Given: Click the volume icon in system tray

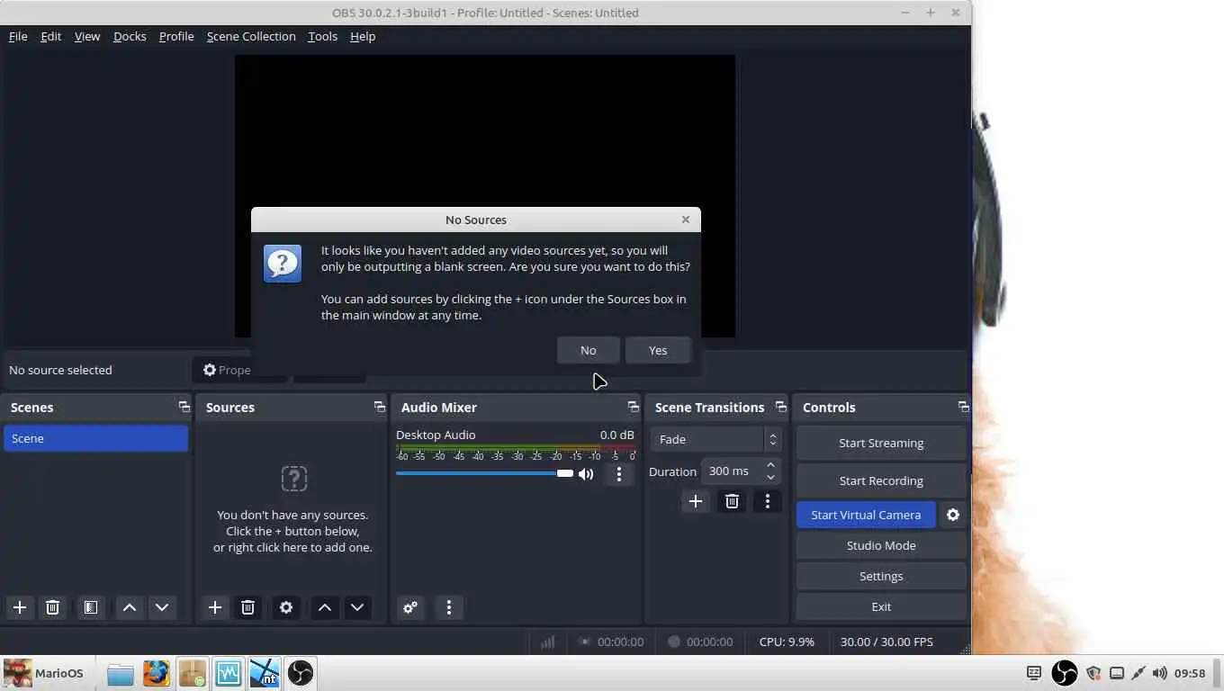Looking at the screenshot, I should [1160, 673].
